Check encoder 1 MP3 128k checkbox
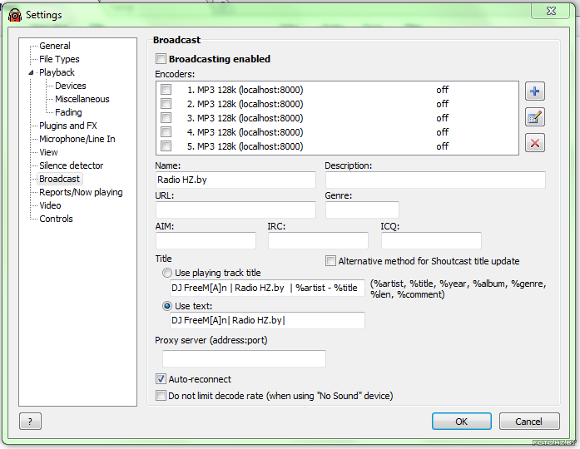 [x=166, y=90]
